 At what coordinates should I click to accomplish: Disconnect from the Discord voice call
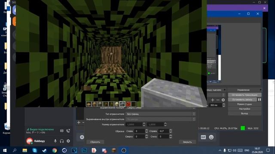[x=68, y=131]
